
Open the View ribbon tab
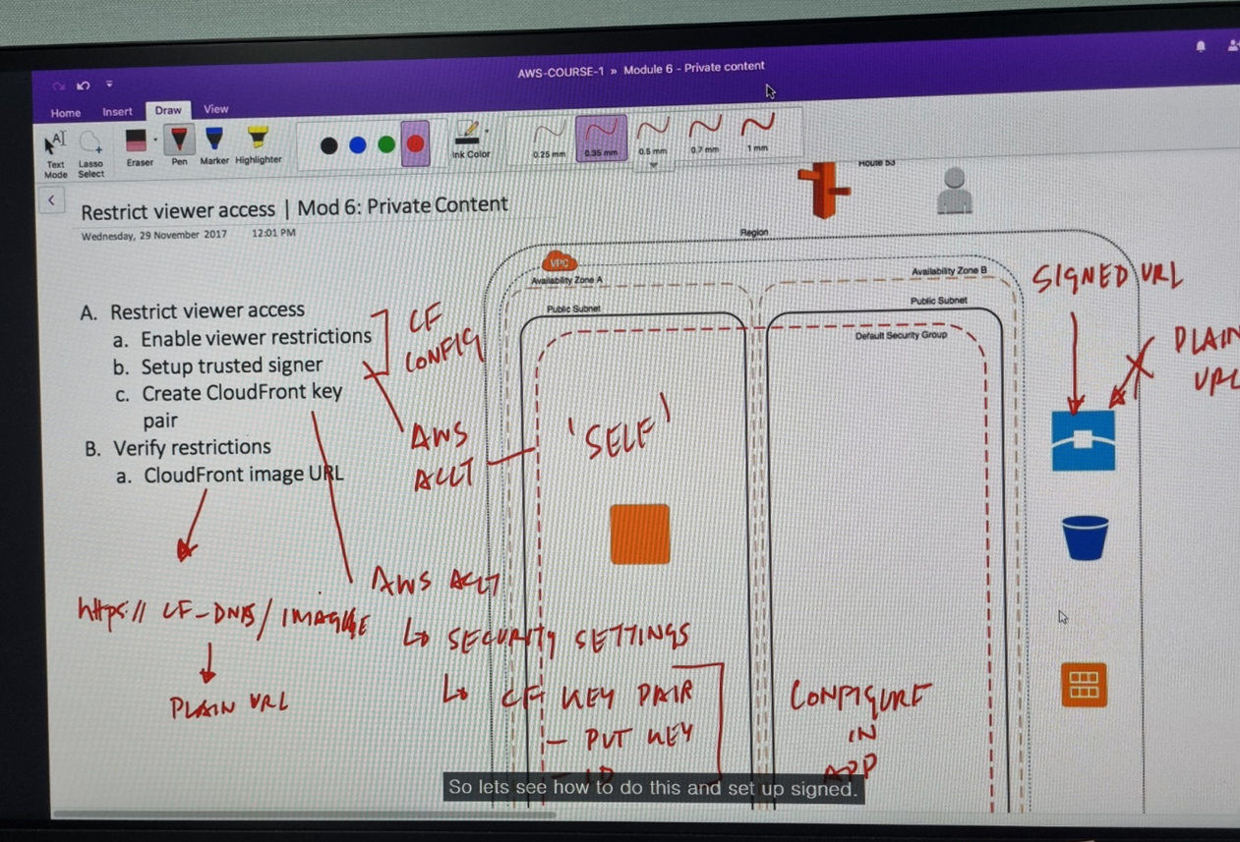pyautogui.click(x=215, y=109)
